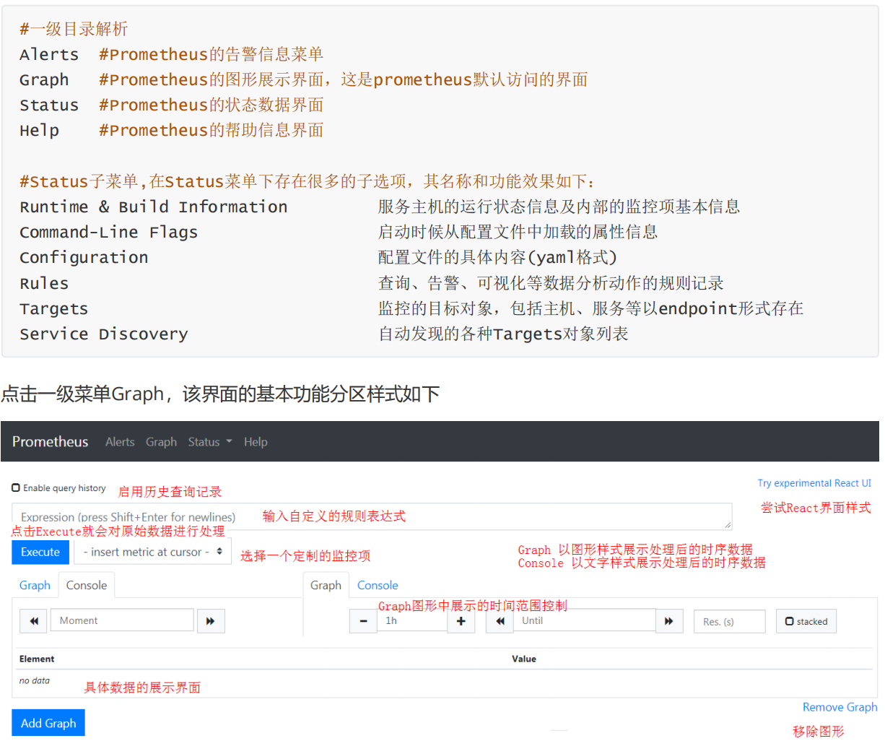Switch to the Console tab in the right panel
Image resolution: width=885 pixels, height=741 pixels.
tap(378, 585)
